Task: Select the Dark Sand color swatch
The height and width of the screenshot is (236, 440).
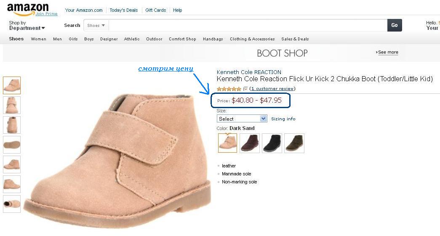Action: coord(227,143)
